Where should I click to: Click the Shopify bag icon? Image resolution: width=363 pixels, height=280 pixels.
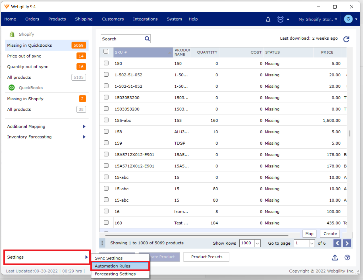(x=12, y=34)
